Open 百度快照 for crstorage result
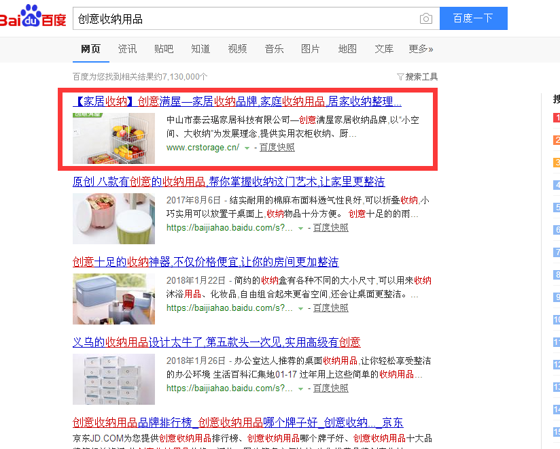The width and height of the screenshot is (560, 449). (x=277, y=147)
